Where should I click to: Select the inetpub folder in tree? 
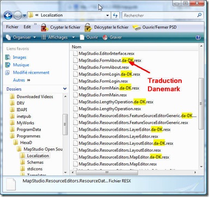(20, 116)
